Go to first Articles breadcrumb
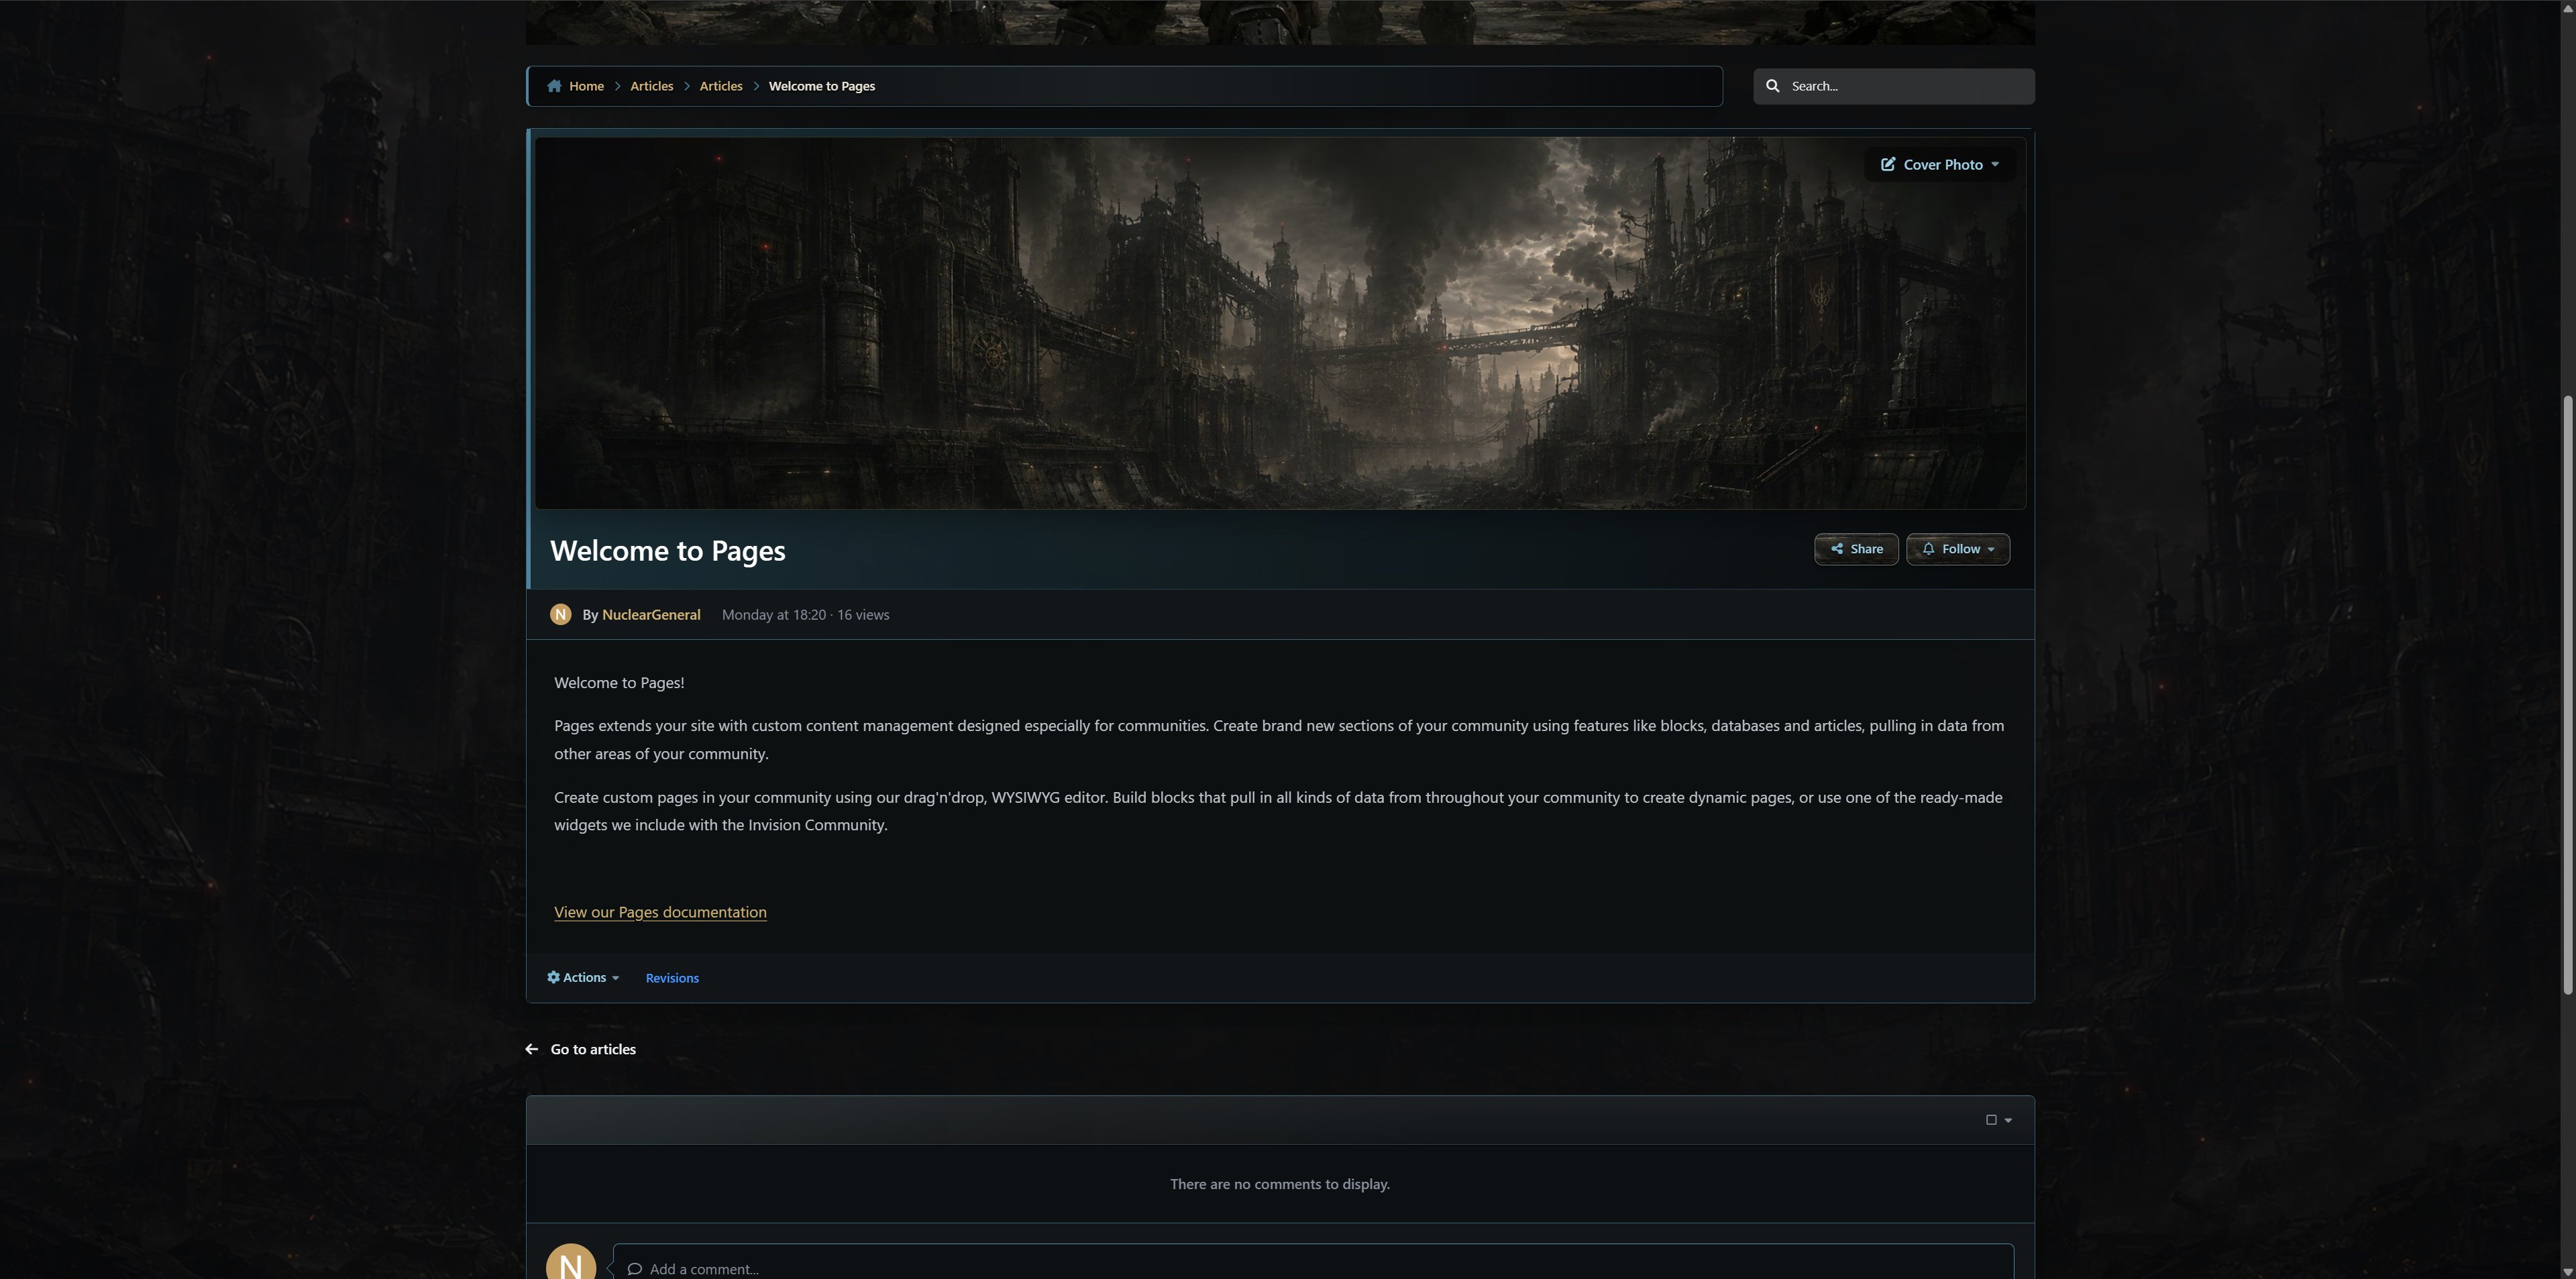 pyautogui.click(x=652, y=86)
